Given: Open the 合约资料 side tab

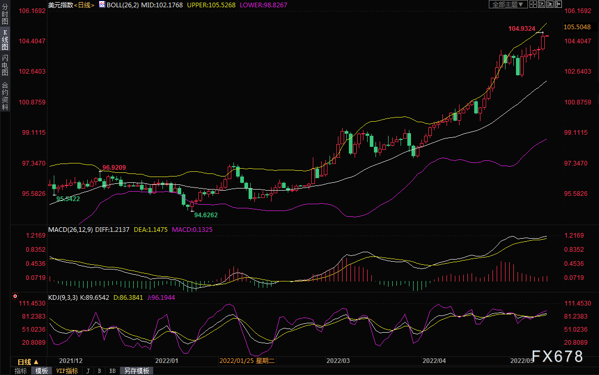Looking at the screenshot, I should click(x=5, y=96).
